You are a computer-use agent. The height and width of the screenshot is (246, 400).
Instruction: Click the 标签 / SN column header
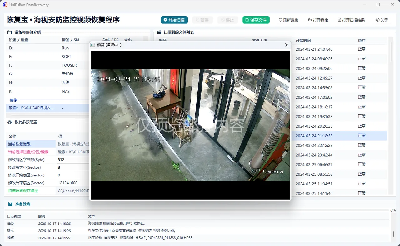pos(70,40)
